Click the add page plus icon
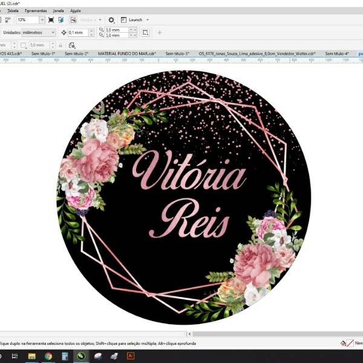This screenshot has width=363, height=363. (x=160, y=32)
